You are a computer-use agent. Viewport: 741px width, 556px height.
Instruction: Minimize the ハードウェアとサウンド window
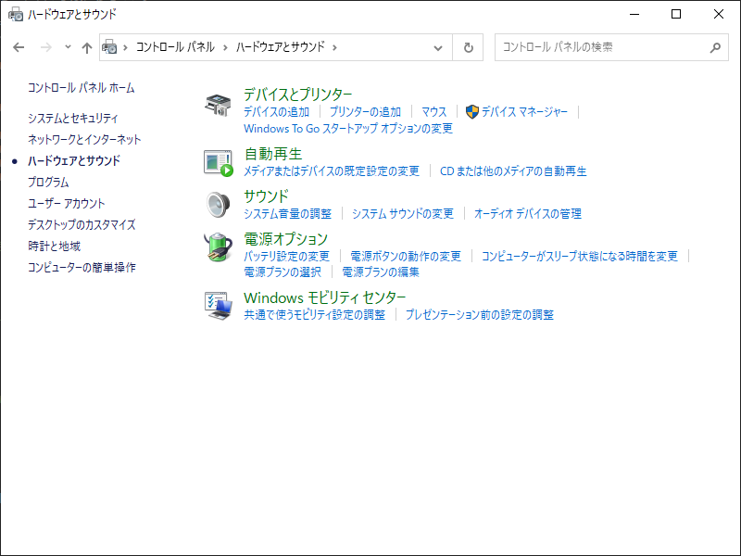click(634, 14)
